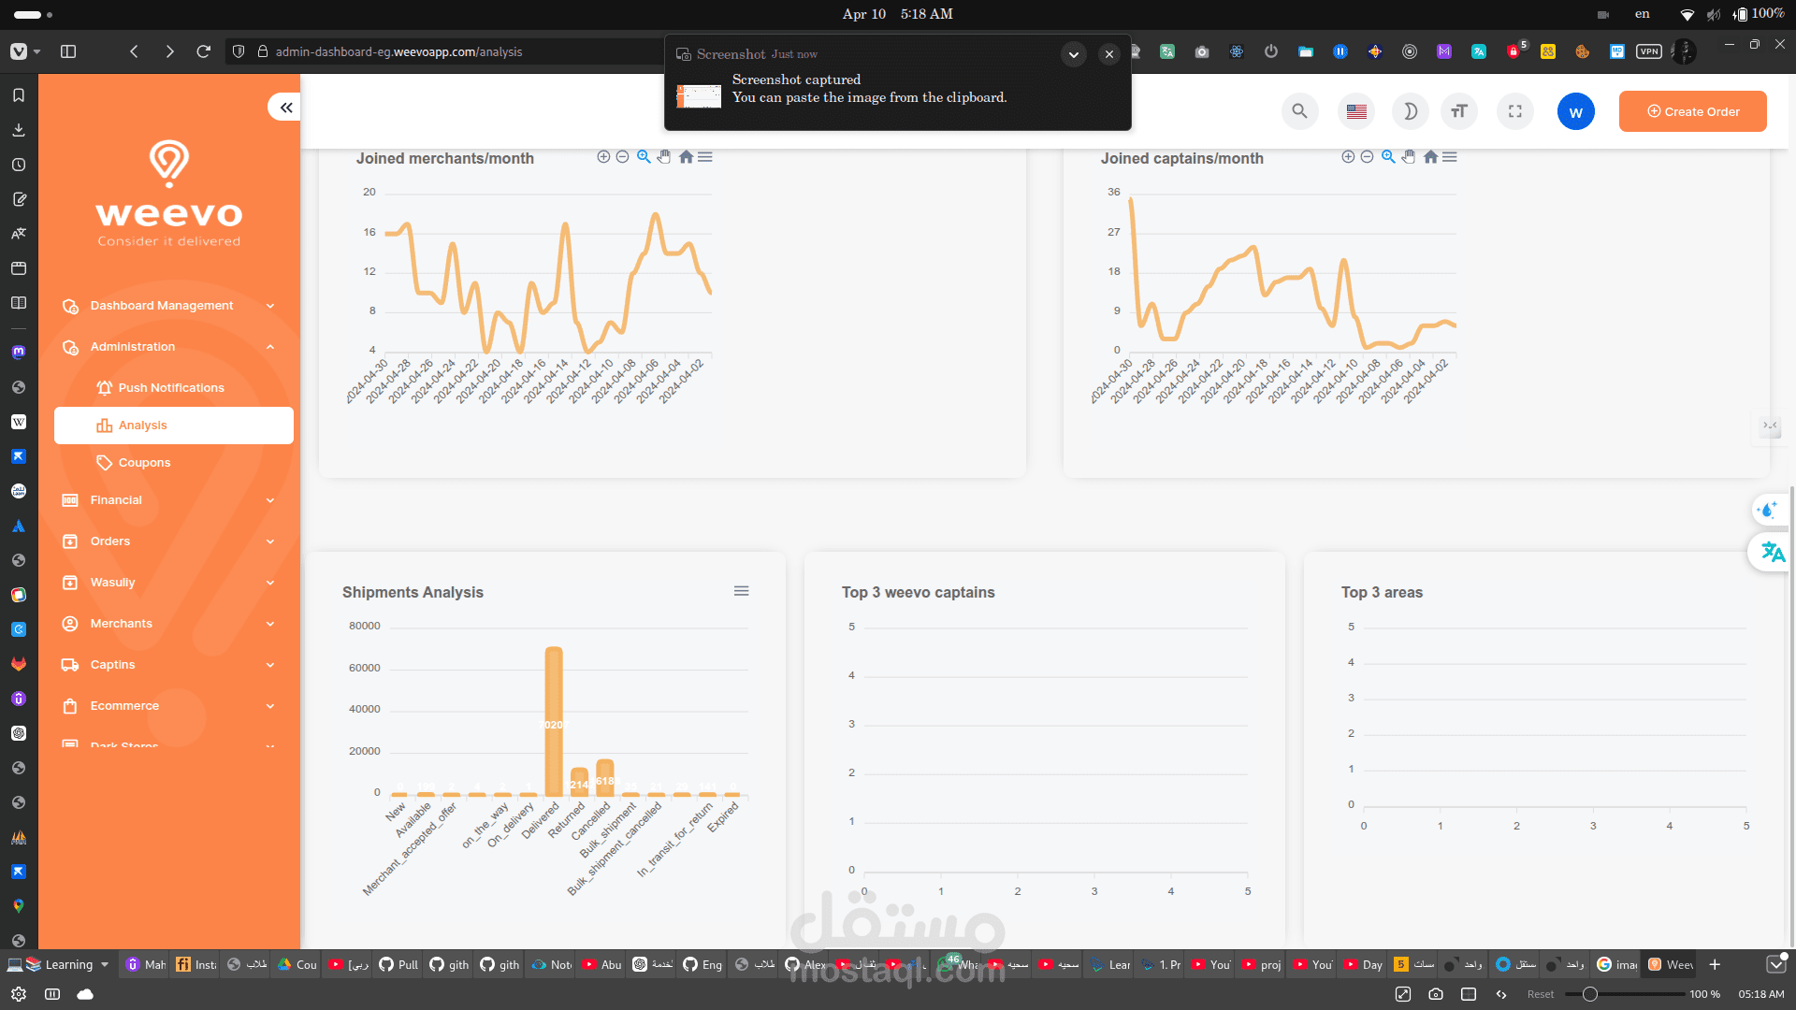Reset Joined captains chart with home icon
1796x1010 pixels.
click(x=1430, y=157)
